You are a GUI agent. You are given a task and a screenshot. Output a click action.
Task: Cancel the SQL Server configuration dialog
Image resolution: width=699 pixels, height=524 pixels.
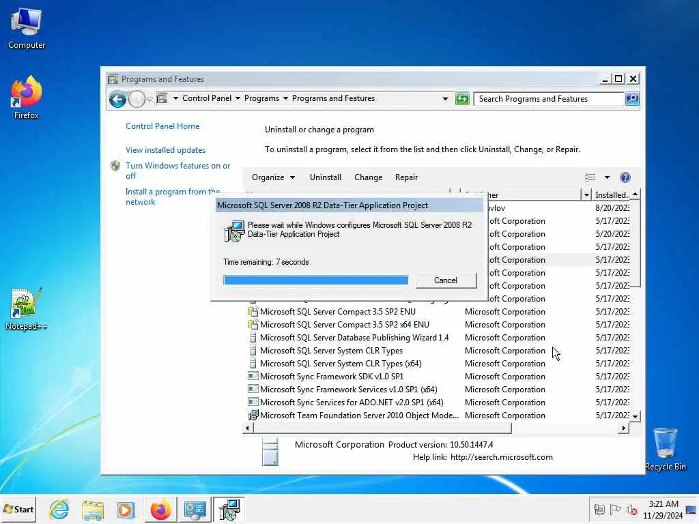pyautogui.click(x=446, y=280)
